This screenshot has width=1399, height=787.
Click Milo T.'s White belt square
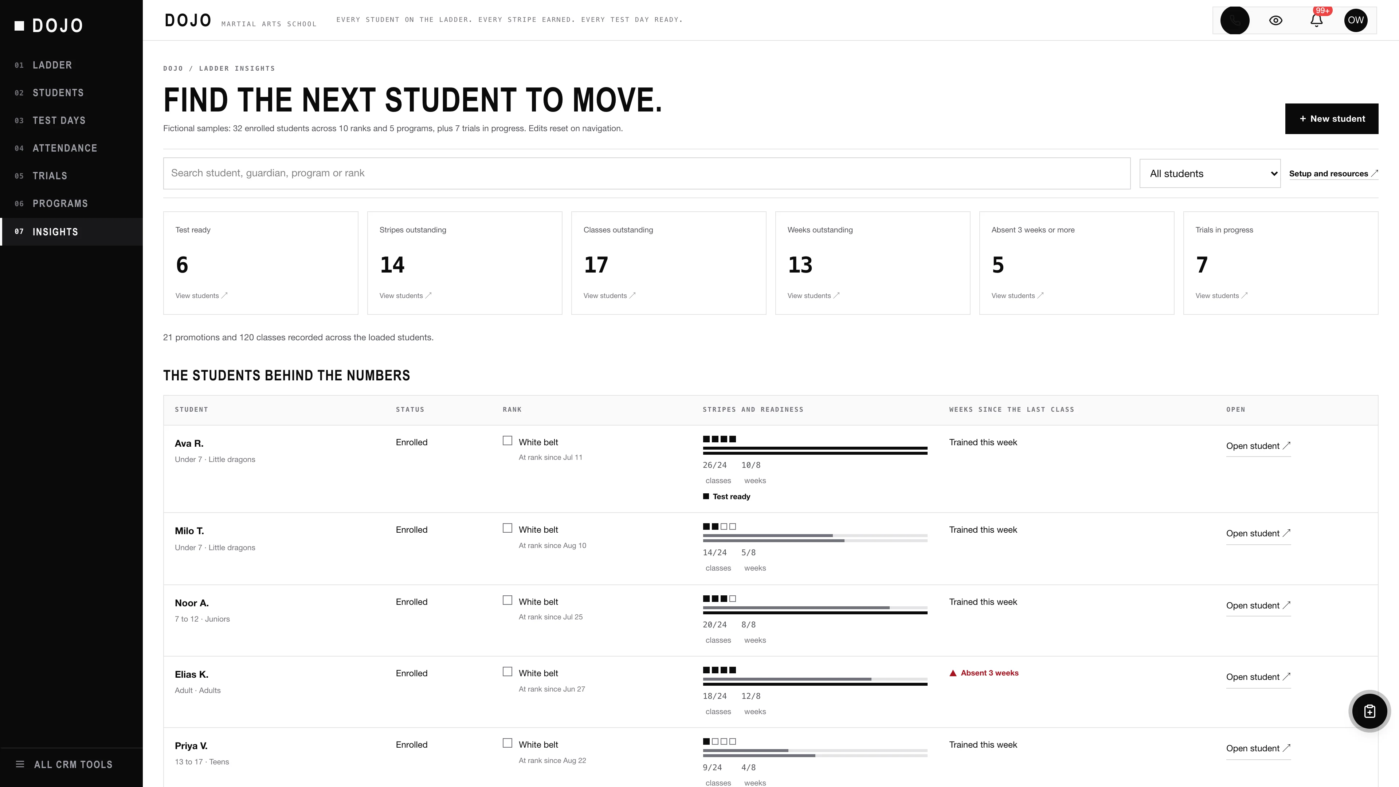pos(507,528)
